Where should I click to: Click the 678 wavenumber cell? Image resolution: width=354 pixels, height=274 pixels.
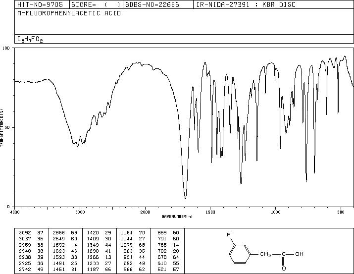[162, 257]
